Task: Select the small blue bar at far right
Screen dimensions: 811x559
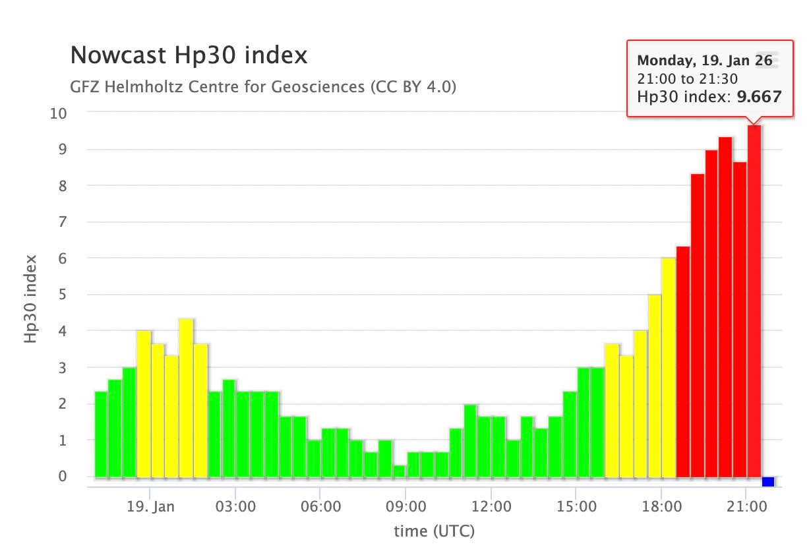Action: [768, 481]
